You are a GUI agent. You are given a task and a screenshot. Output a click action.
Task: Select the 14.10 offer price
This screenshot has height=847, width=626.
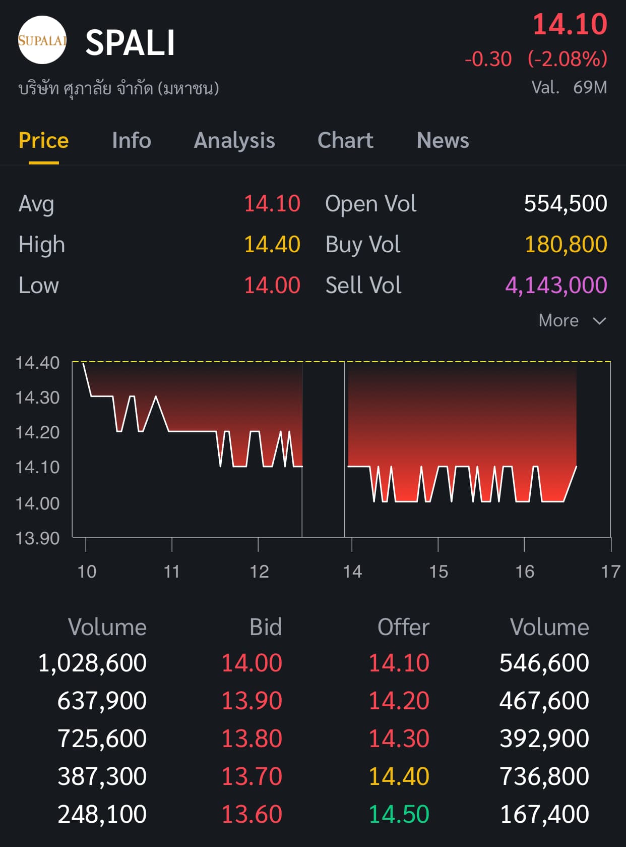(399, 663)
